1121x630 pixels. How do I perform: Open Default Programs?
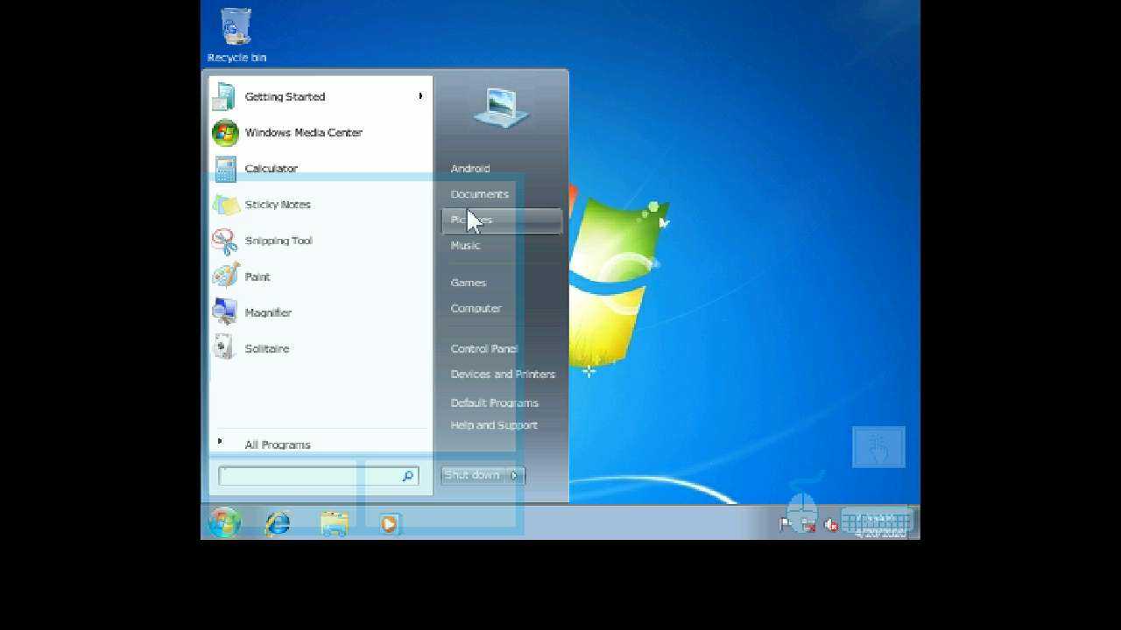click(x=495, y=403)
